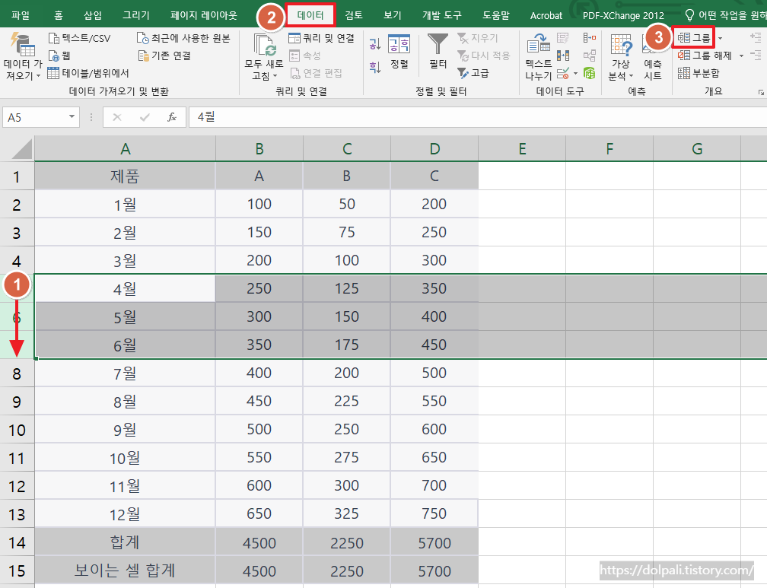Viewport: 767px width, 588px height.
Task: Click cell containing 보이는 셀 합계
Action: coord(126,571)
